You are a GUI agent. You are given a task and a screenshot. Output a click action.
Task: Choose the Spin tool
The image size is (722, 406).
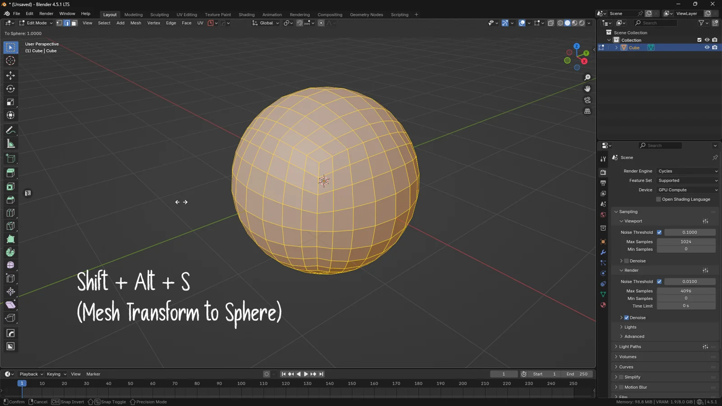[10, 252]
